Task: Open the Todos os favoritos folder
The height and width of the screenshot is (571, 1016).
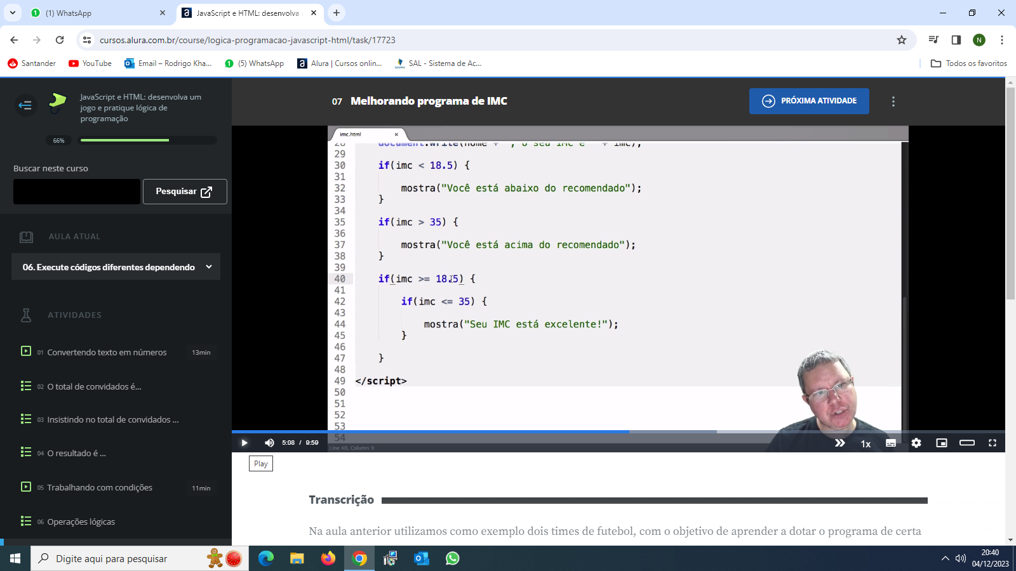Action: point(969,63)
